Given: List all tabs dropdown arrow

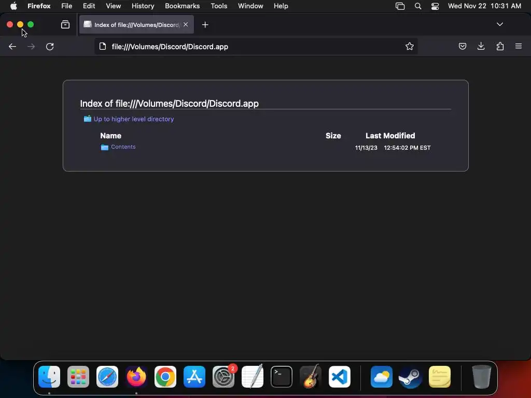Looking at the screenshot, I should click(x=499, y=24).
